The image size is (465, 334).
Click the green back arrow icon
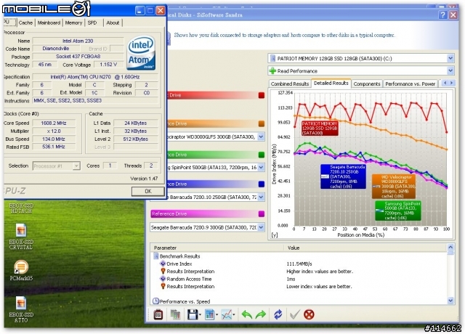click(x=246, y=314)
